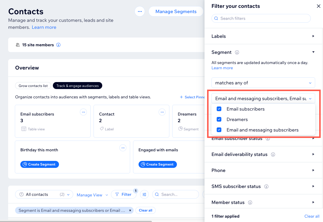Click the magnifier icon in the Search filters box
The height and width of the screenshot is (222, 323).
point(216,18)
